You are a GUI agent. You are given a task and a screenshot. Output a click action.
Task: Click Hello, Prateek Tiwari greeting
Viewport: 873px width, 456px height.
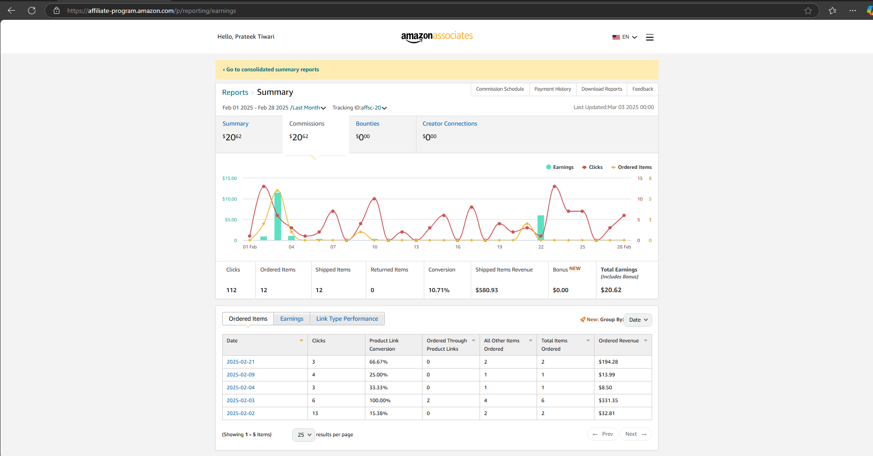(246, 37)
